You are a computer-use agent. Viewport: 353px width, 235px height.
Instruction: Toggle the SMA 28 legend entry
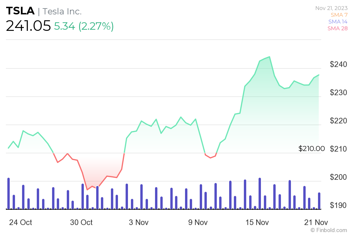click(x=337, y=28)
